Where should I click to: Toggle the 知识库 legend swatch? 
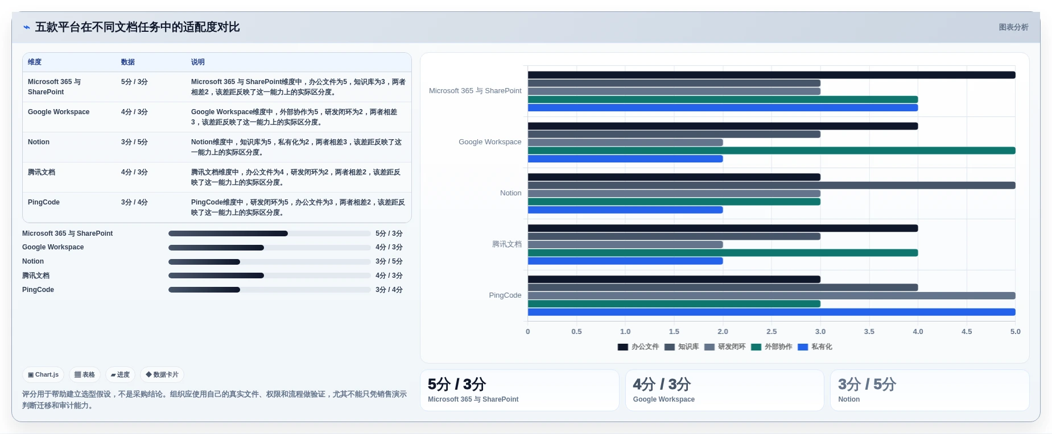pos(669,347)
